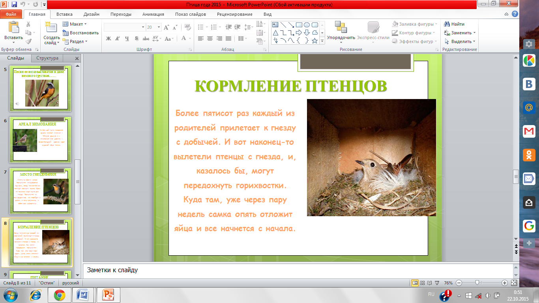Click the Save icon in Quick Access toolbar
This screenshot has width=539, height=303.
(x=14, y=5)
